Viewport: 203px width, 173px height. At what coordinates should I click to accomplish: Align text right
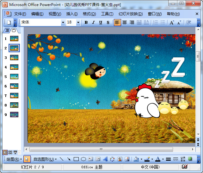132,22
